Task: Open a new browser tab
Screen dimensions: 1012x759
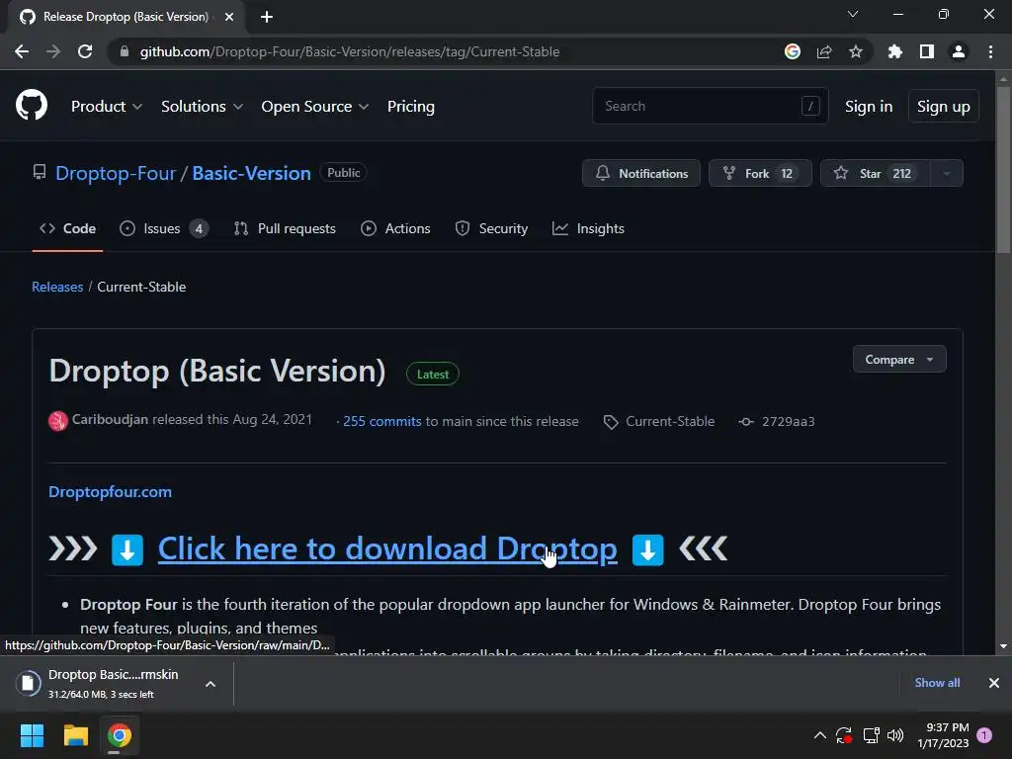Action: 267,17
